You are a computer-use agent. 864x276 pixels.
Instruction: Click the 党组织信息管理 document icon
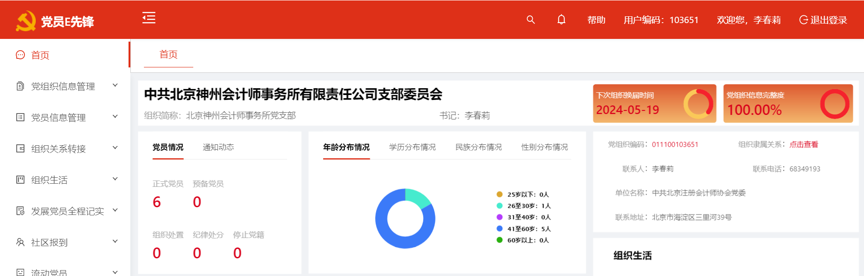(x=20, y=86)
